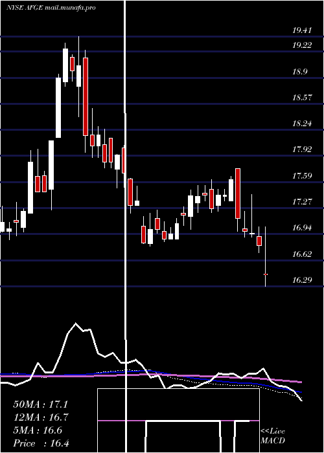The height and width of the screenshot is (453, 324).
Task: Click the 5MA : 16.6 reading
Action: (38, 430)
